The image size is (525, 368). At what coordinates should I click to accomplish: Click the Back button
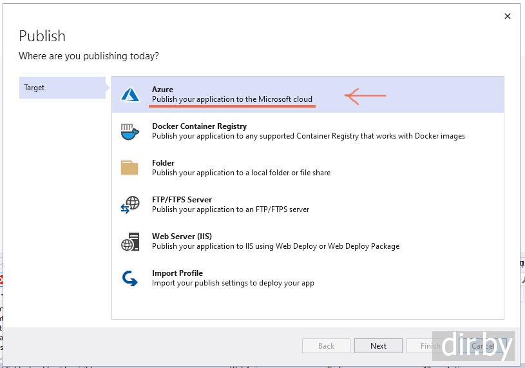point(326,346)
